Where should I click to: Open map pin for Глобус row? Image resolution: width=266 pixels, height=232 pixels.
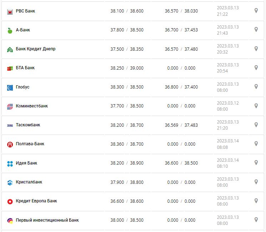pyautogui.click(x=256, y=87)
